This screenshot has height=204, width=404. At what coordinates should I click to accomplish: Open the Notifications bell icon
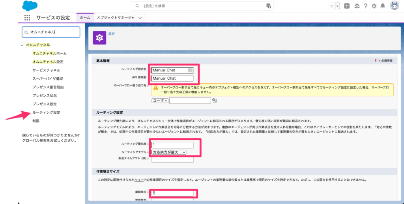point(383,6)
